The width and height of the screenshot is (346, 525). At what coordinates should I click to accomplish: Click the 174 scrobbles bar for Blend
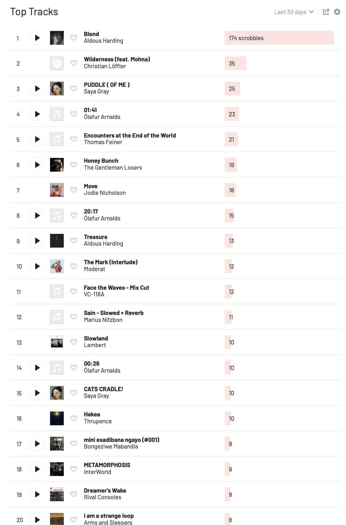tap(279, 38)
